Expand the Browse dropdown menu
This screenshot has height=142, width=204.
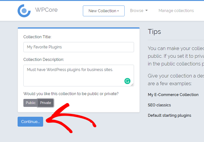pos(139,10)
